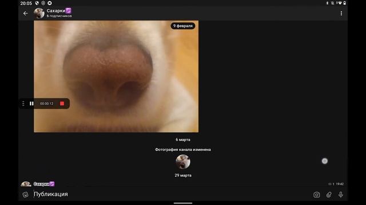366x205 pixels.
Task: Stop the screen recording with red button
Action: click(x=62, y=104)
